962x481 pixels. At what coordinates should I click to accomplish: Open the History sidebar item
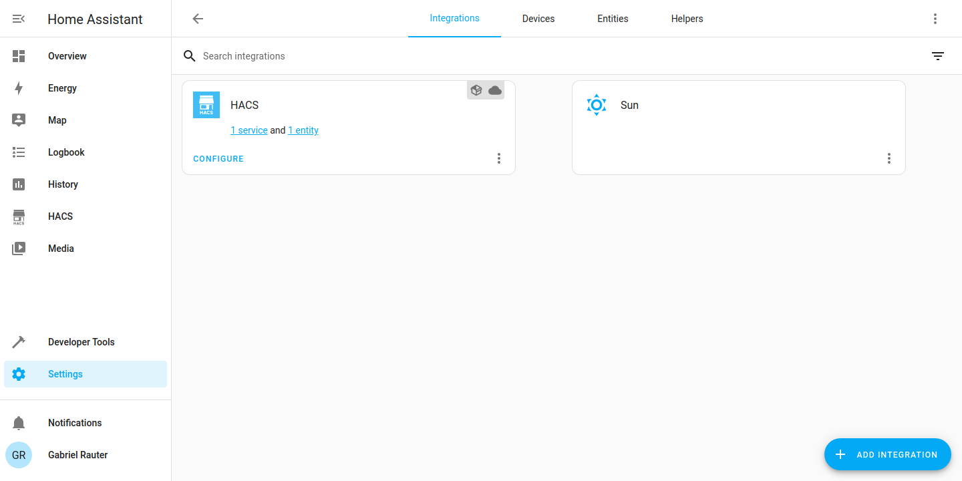(x=86, y=184)
